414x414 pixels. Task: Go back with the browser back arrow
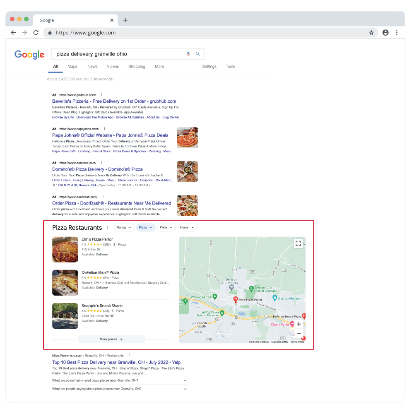pyautogui.click(x=13, y=32)
